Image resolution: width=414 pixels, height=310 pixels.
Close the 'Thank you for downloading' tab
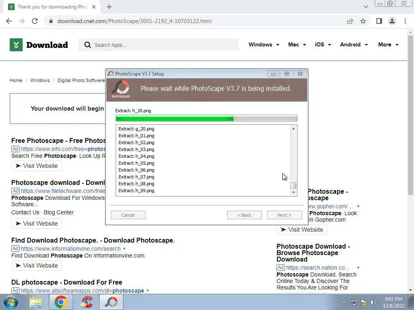click(94, 7)
